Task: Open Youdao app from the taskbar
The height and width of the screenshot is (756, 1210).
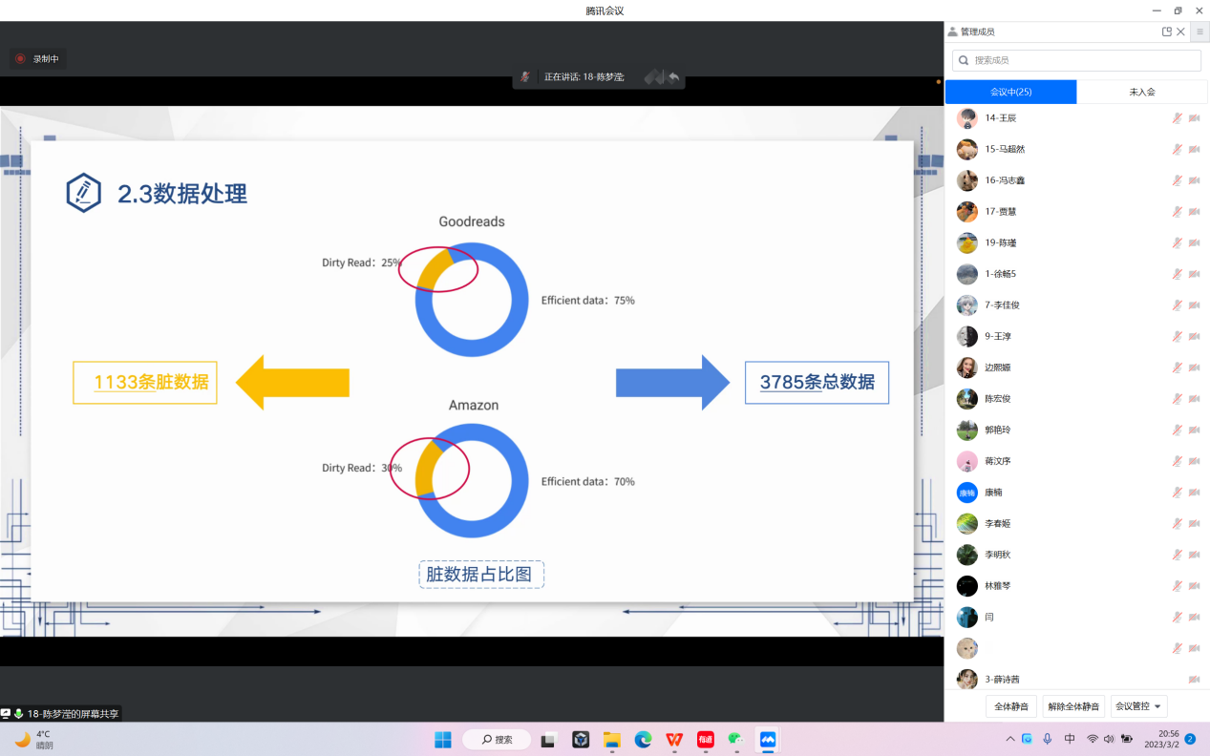Action: point(705,739)
